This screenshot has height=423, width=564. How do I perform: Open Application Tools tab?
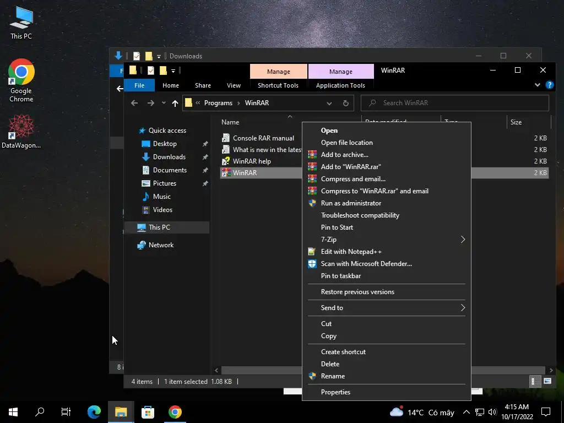coord(340,85)
